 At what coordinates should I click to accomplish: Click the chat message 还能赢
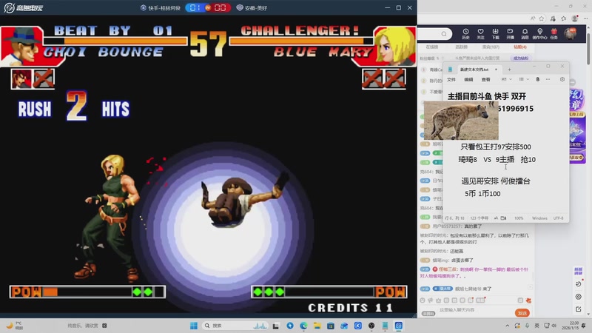[x=457, y=251]
